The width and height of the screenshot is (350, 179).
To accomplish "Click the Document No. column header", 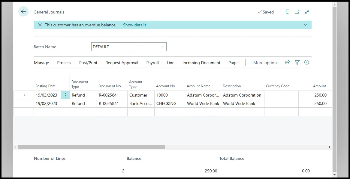I will click(110, 86).
